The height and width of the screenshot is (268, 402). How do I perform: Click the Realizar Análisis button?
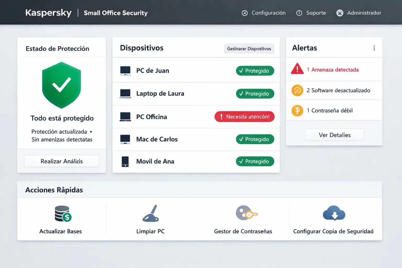coord(61,161)
